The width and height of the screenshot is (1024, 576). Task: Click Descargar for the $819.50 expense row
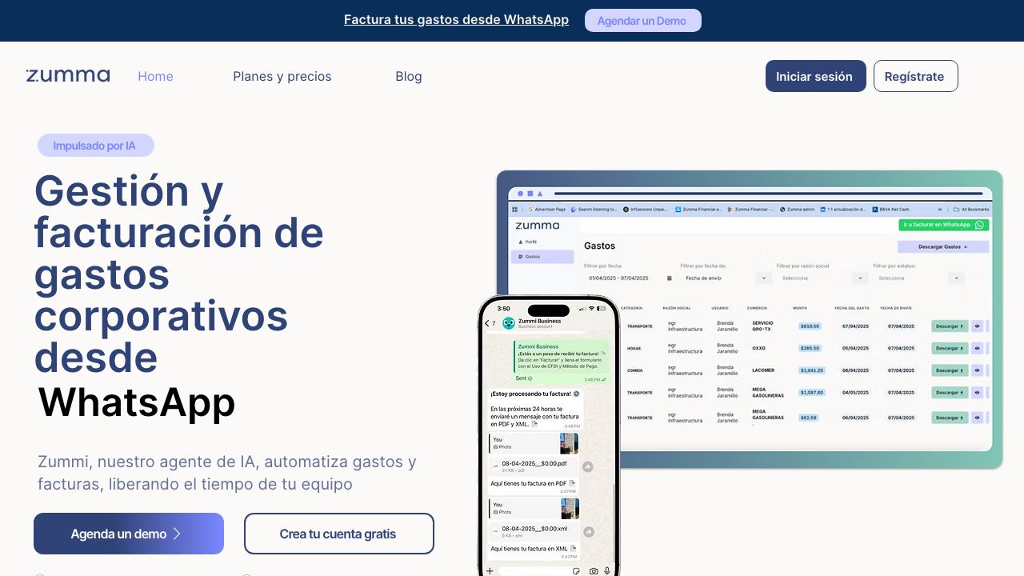950,326
